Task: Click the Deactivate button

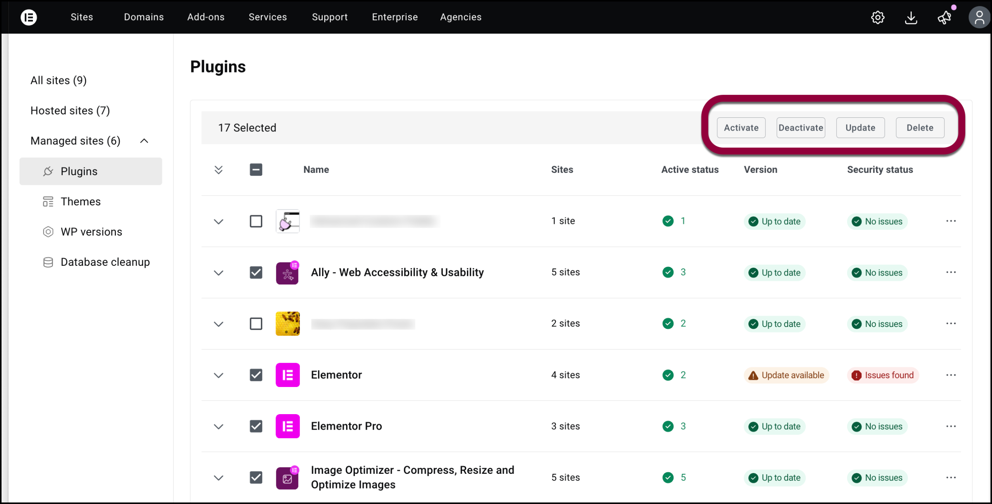Action: (801, 127)
